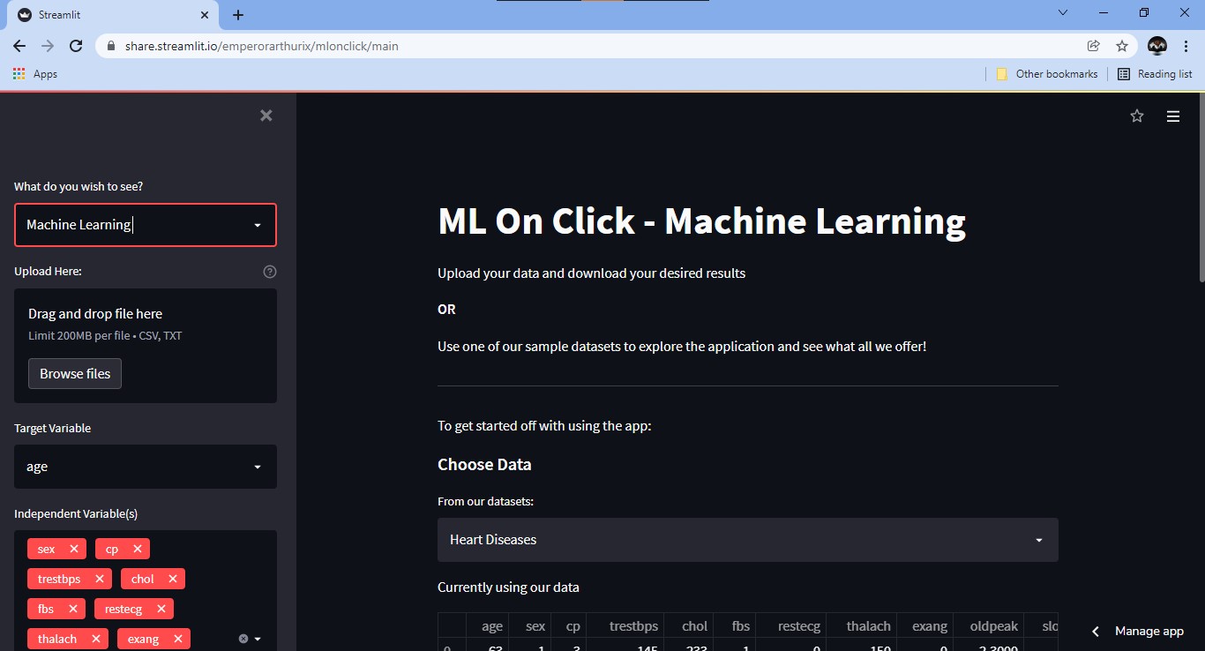Screen dimensions: 1205x651
Task: Remove the trestbps variable tag
Action: pyautogui.click(x=100, y=579)
